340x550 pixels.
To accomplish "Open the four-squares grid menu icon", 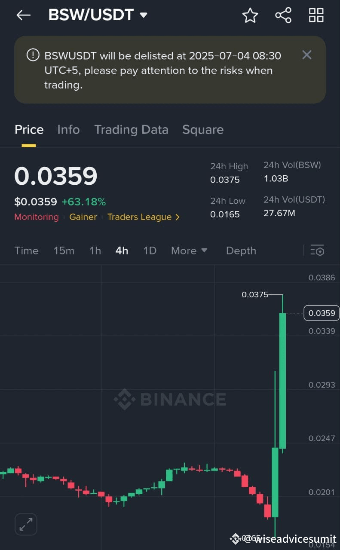I will 316,15.
